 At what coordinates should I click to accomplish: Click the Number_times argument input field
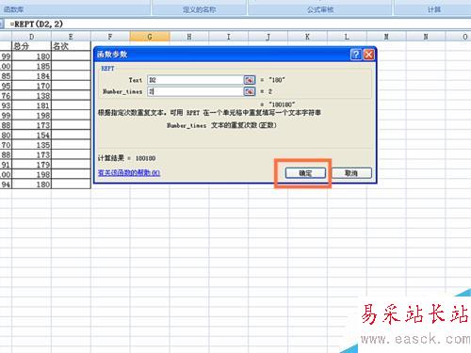point(195,91)
